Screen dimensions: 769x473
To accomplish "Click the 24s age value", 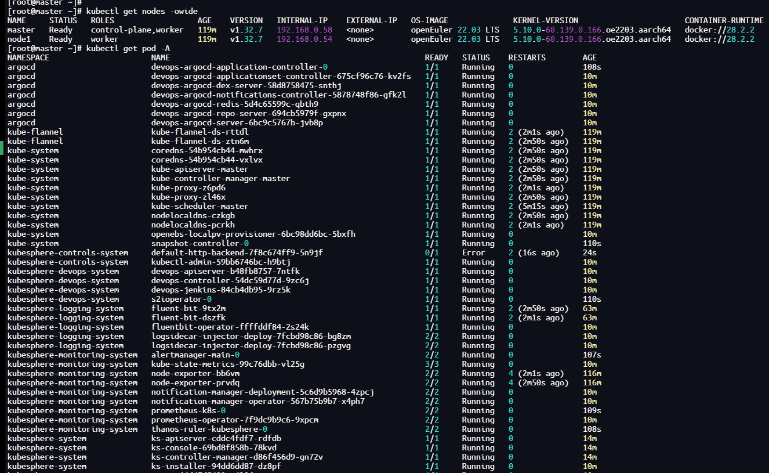I will click(590, 253).
